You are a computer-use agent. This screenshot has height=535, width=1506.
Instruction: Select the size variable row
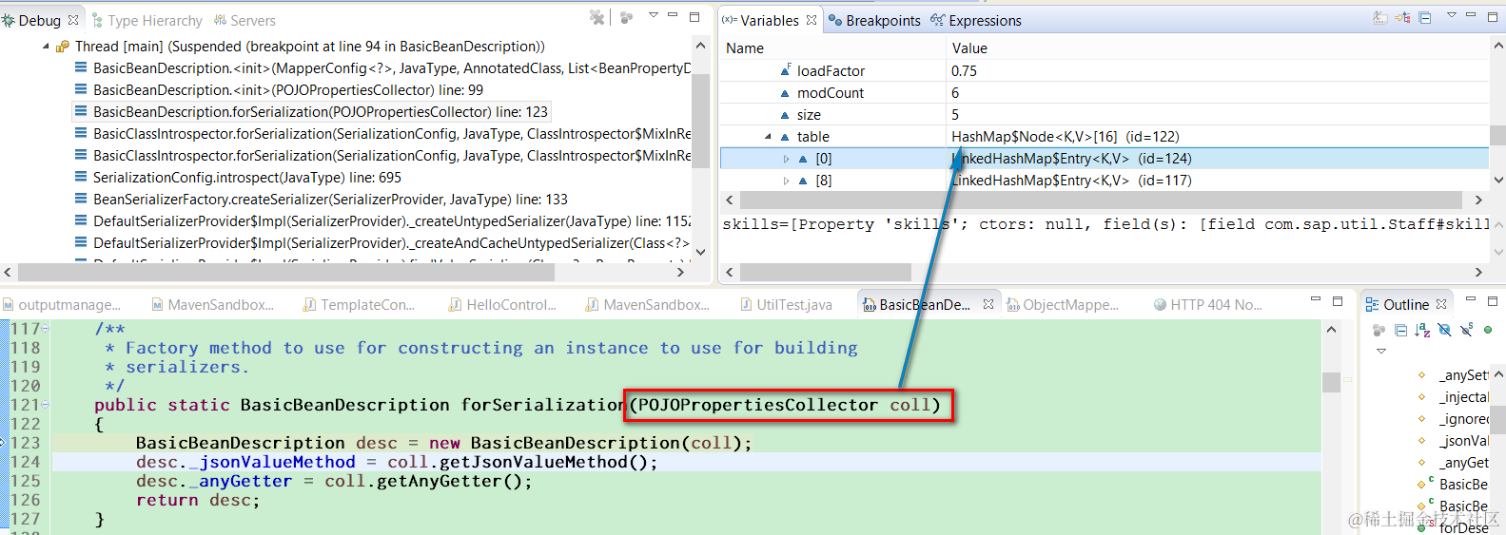pos(1104,115)
